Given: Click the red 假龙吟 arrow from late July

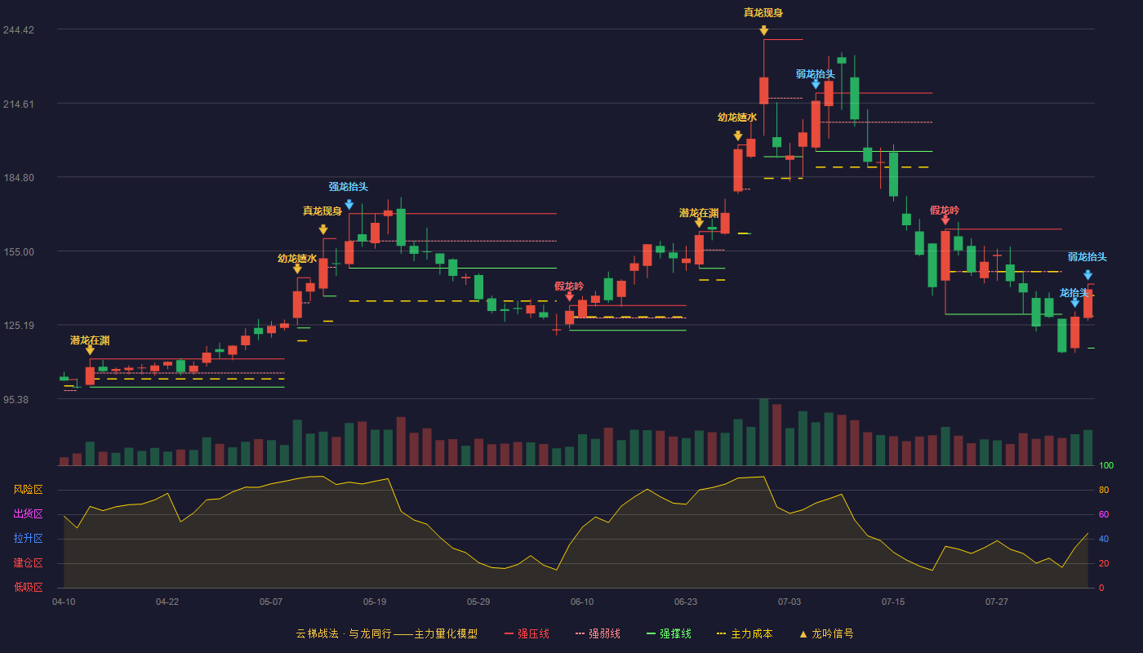Looking at the screenshot, I should pyautogui.click(x=945, y=220).
